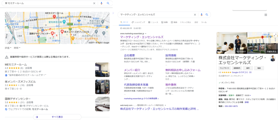Open the 制作事例 sitelink

[x=171, y=85]
